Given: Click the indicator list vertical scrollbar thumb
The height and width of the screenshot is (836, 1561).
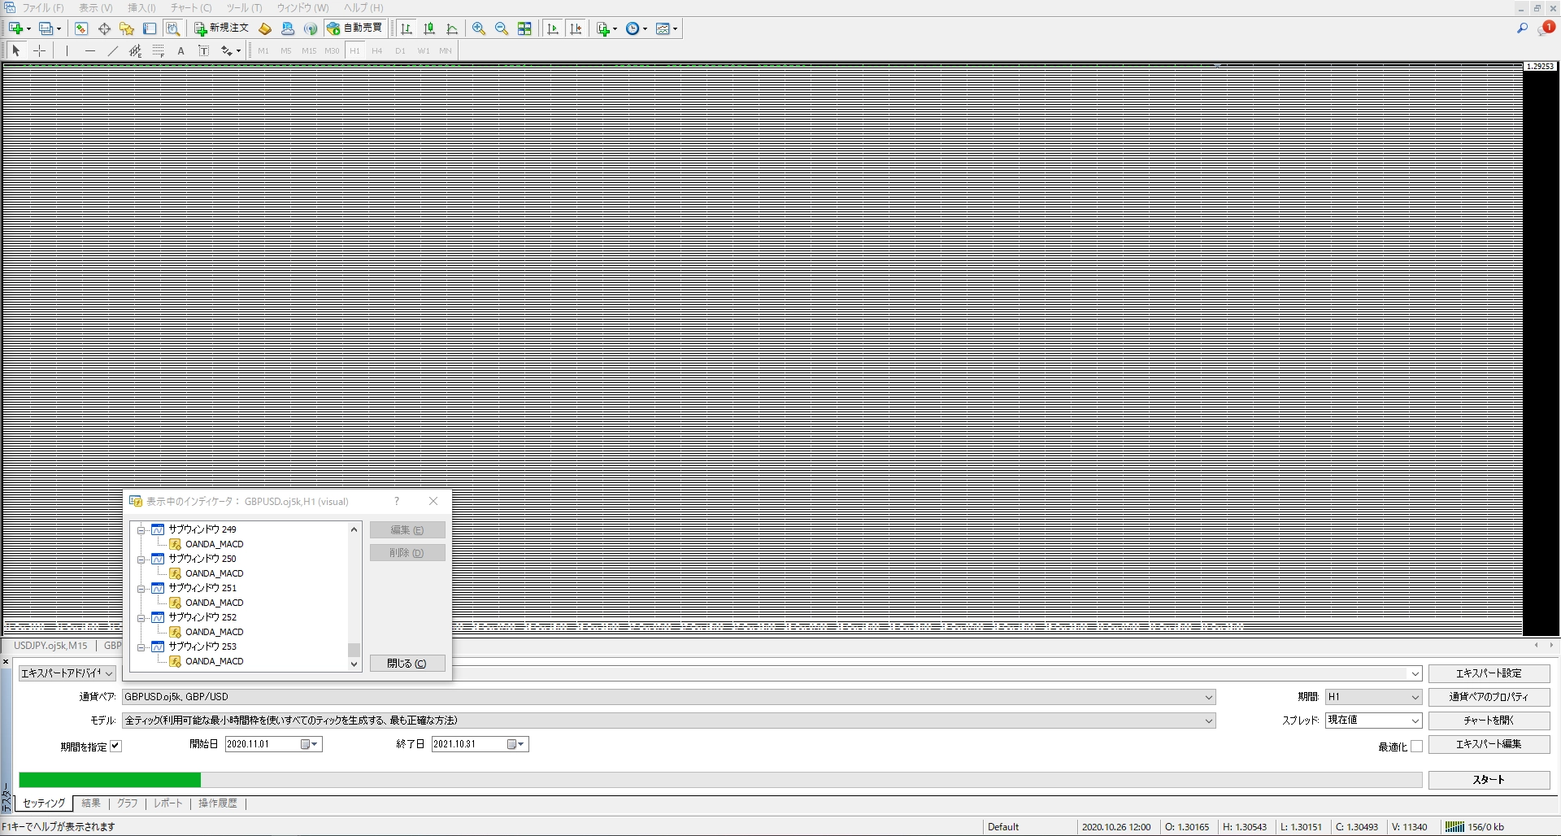Looking at the screenshot, I should [354, 650].
